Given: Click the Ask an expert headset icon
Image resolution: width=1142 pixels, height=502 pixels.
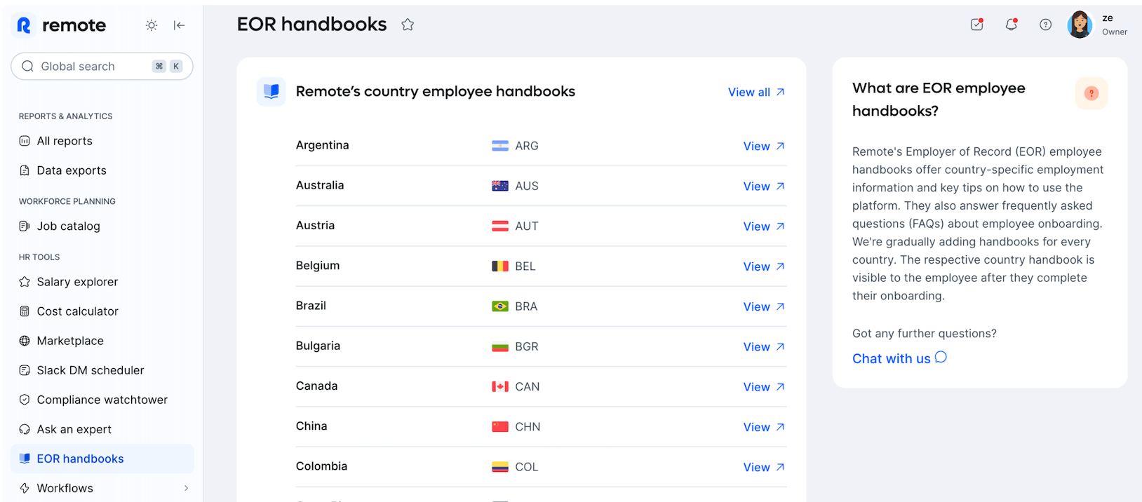Looking at the screenshot, I should point(25,429).
